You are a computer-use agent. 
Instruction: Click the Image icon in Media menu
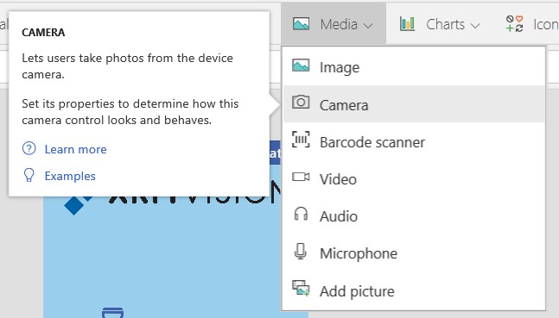(301, 65)
